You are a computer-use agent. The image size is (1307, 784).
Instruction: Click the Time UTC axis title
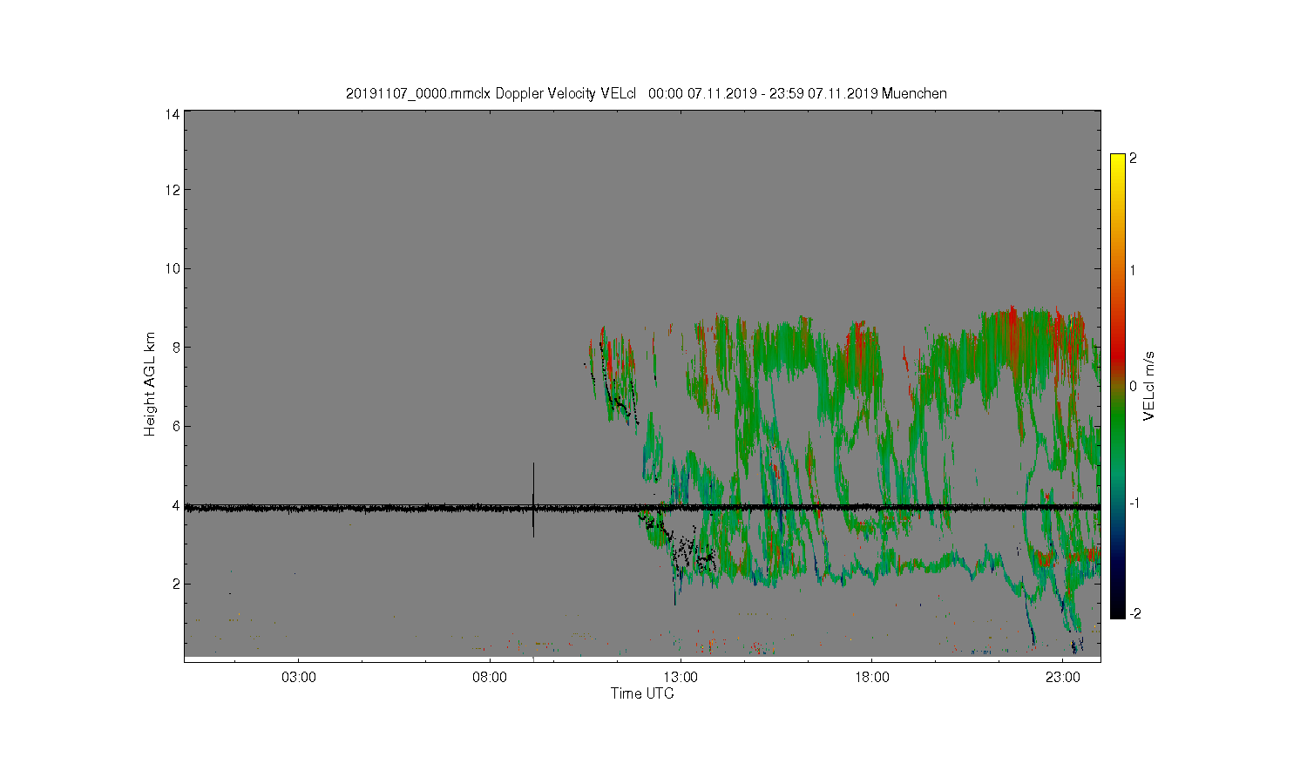click(x=642, y=693)
